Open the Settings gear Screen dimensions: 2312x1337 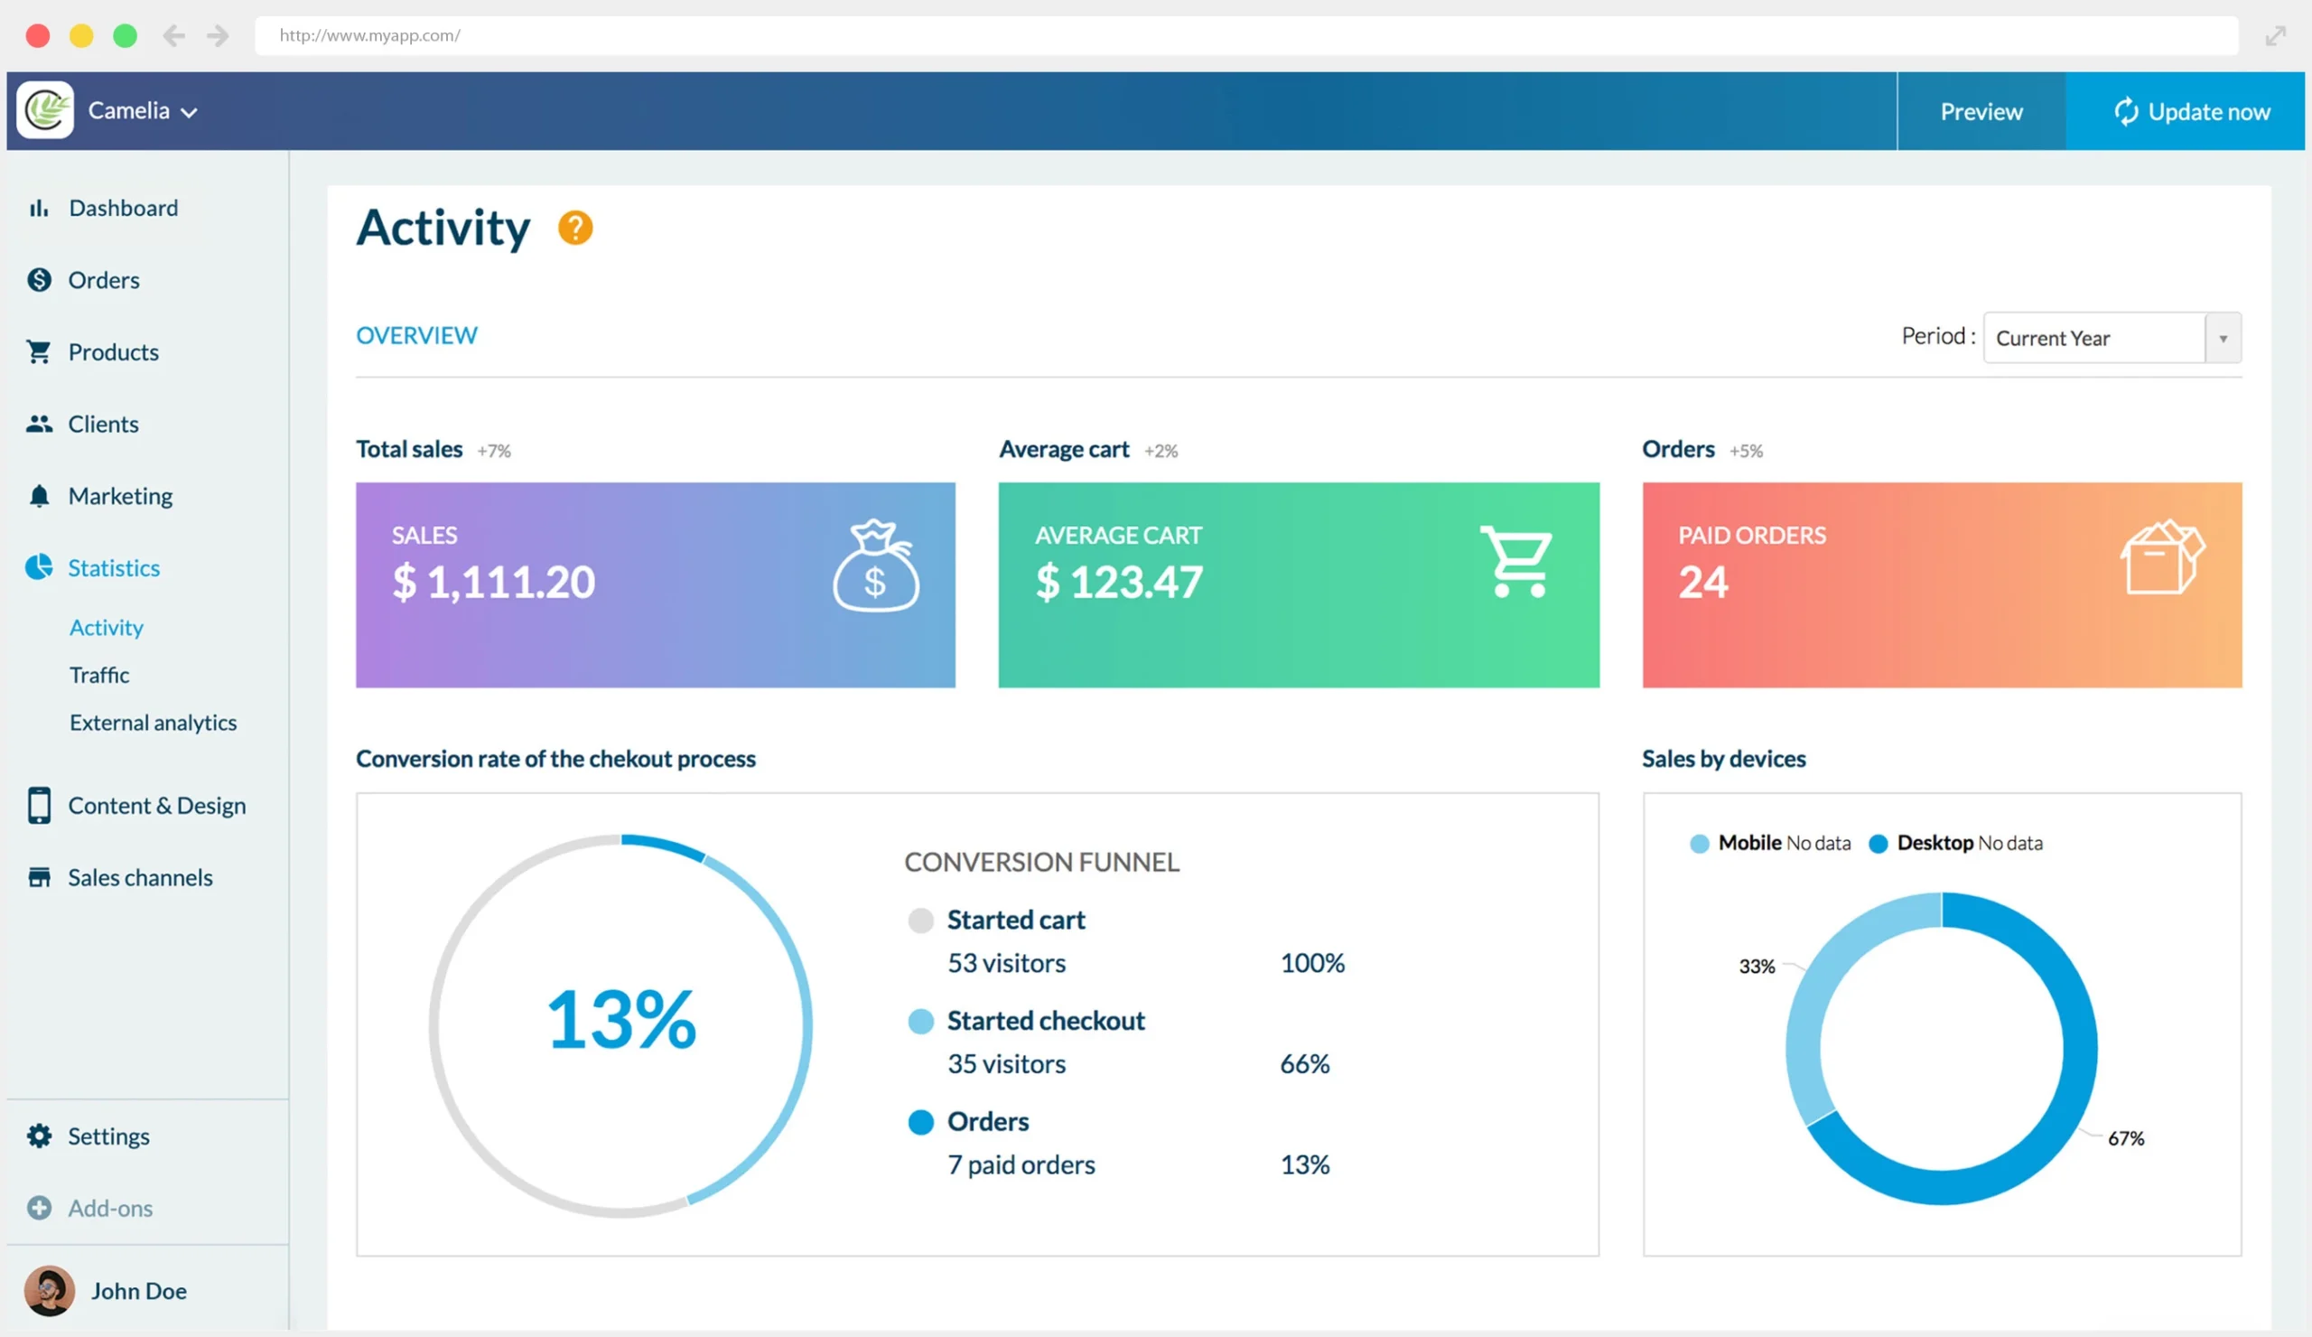pyautogui.click(x=40, y=1136)
